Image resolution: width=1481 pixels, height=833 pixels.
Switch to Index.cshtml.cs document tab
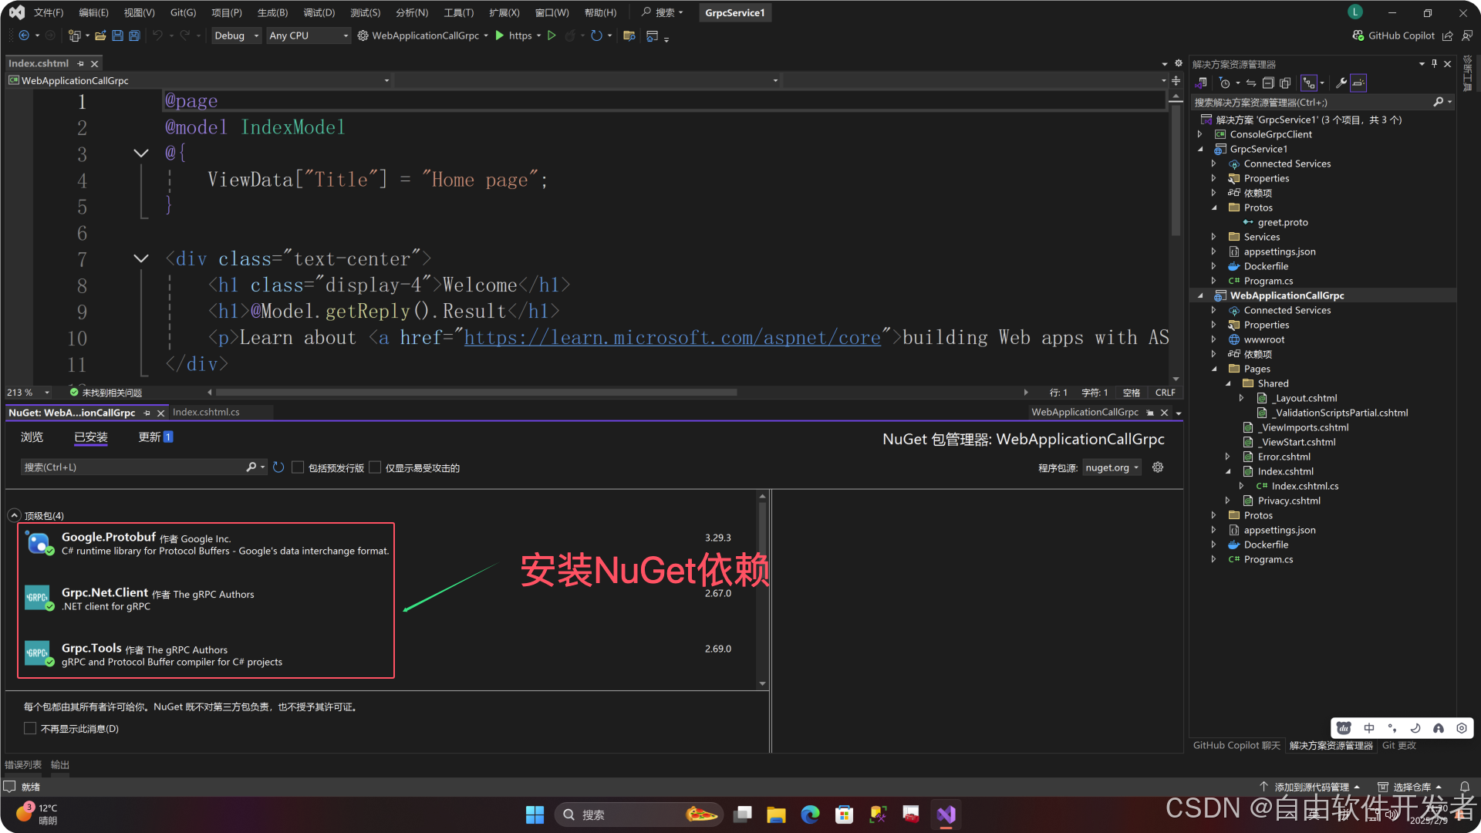(x=206, y=412)
